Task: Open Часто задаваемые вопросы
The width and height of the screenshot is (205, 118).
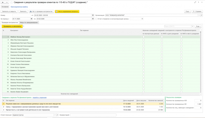Action: coord(67,11)
